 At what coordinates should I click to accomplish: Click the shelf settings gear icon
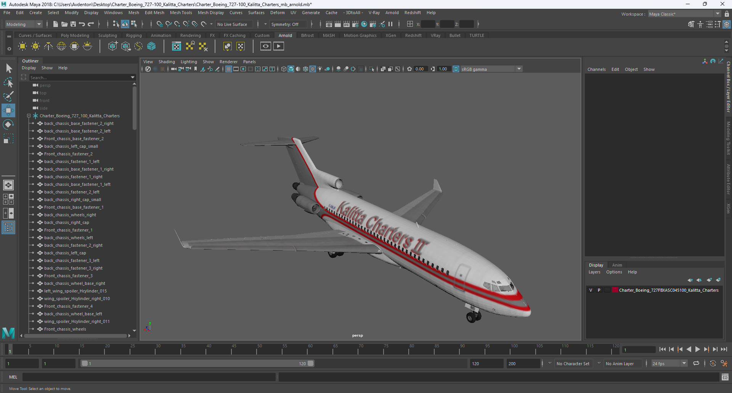[x=9, y=49]
